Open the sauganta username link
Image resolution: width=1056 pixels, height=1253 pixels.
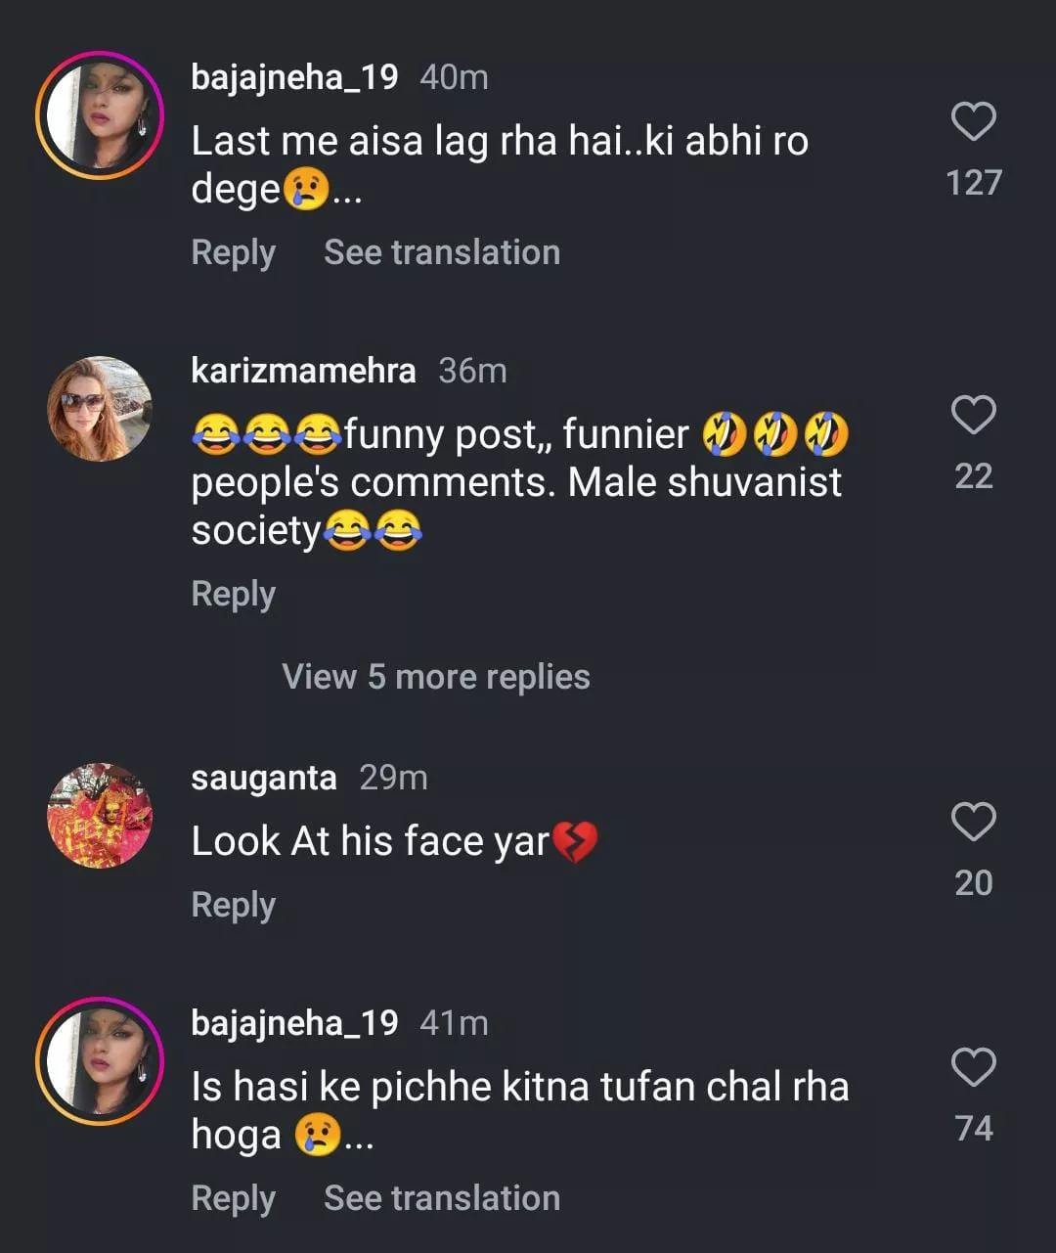coord(264,778)
